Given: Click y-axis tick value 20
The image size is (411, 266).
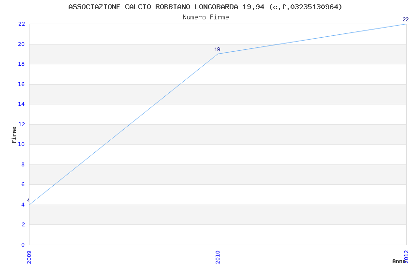Looking at the screenshot, I should point(21,44).
